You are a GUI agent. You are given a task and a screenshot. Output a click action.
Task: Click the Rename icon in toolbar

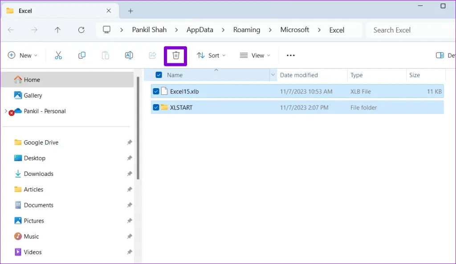tap(129, 56)
